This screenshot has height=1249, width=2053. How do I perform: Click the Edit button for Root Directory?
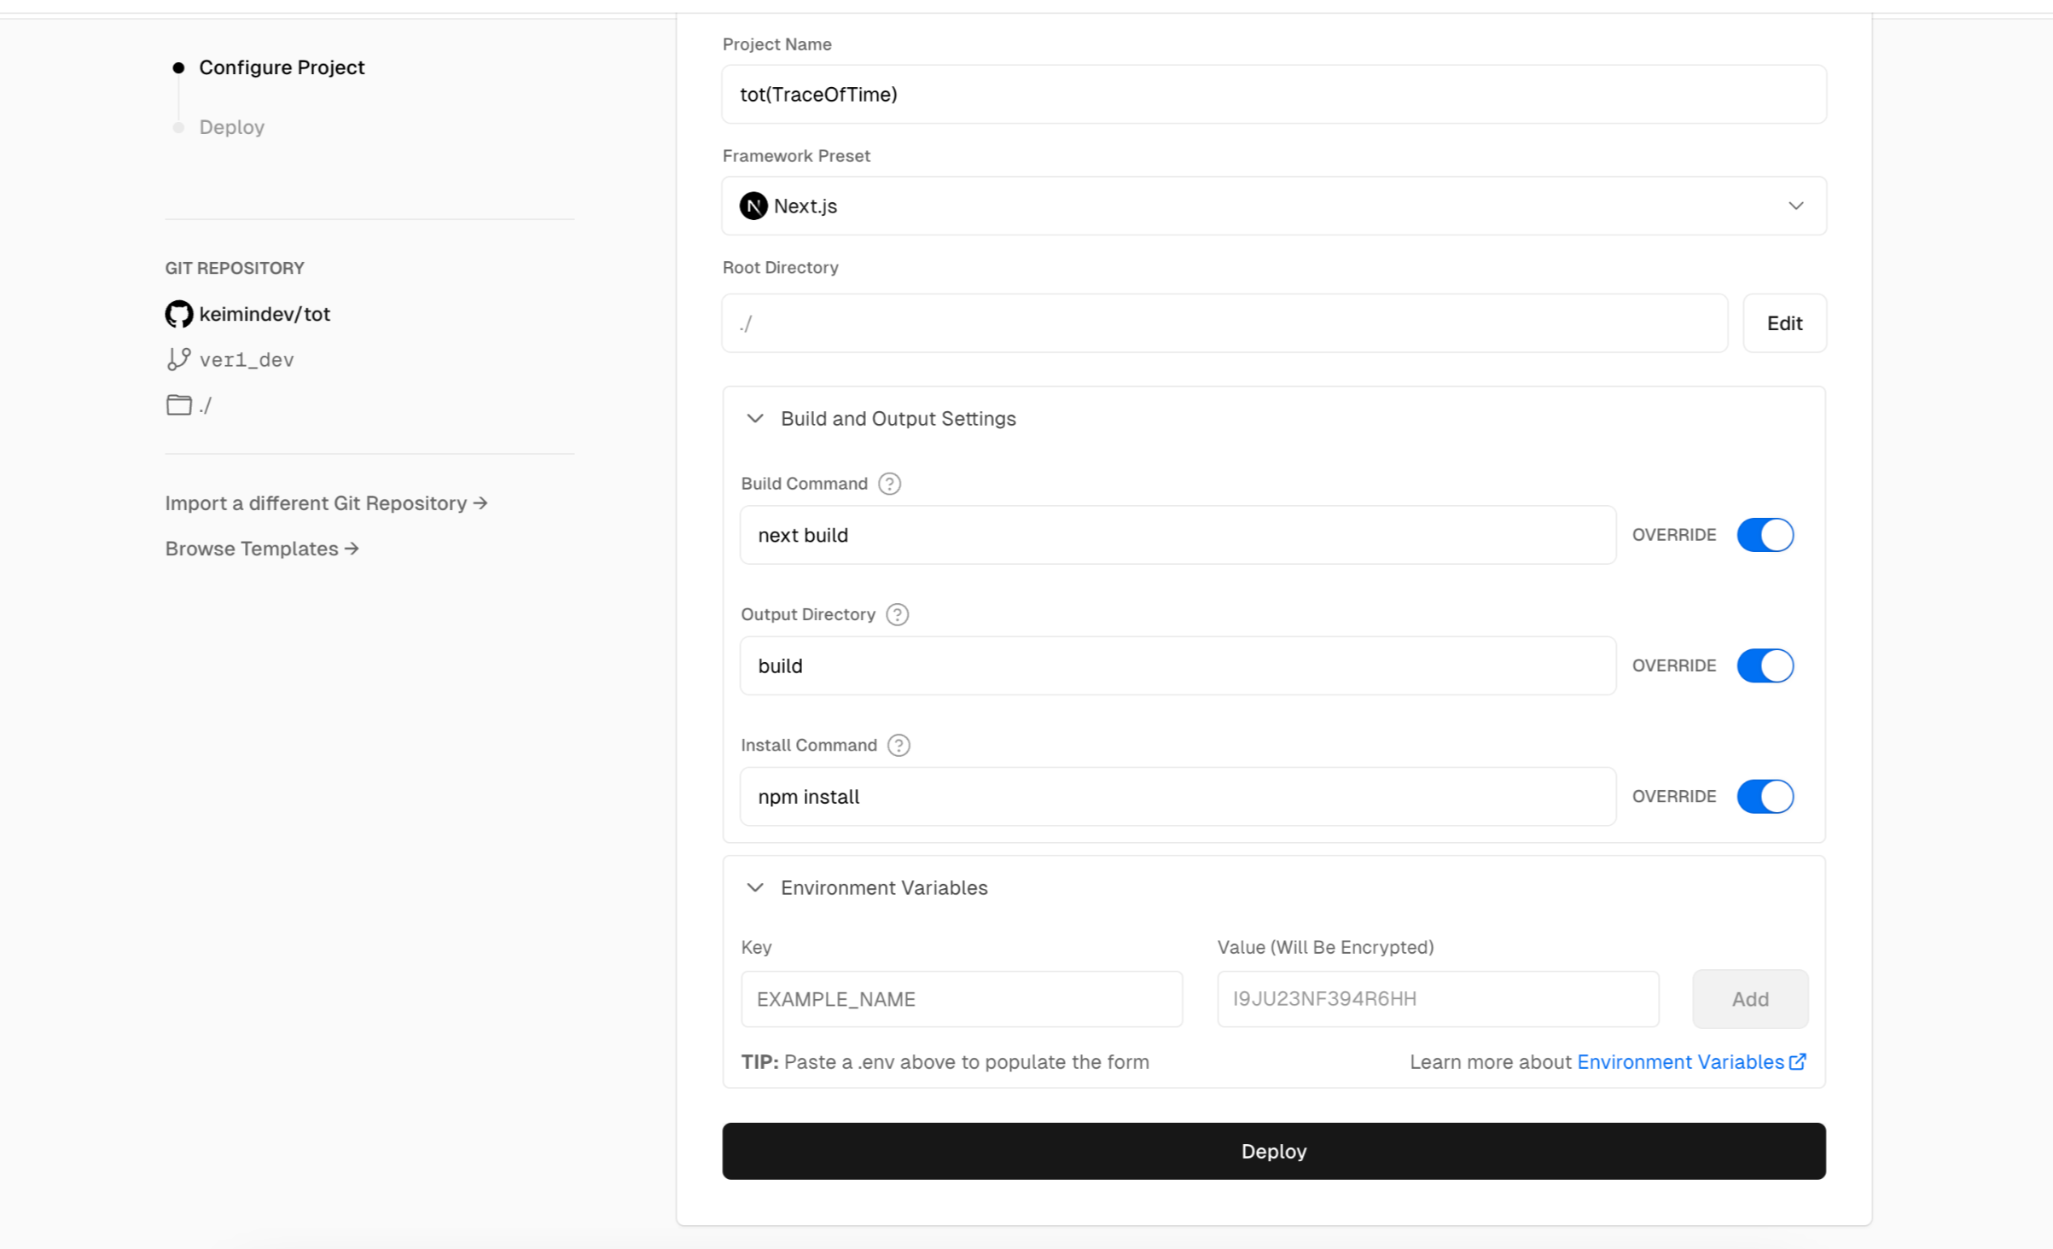pos(1783,323)
